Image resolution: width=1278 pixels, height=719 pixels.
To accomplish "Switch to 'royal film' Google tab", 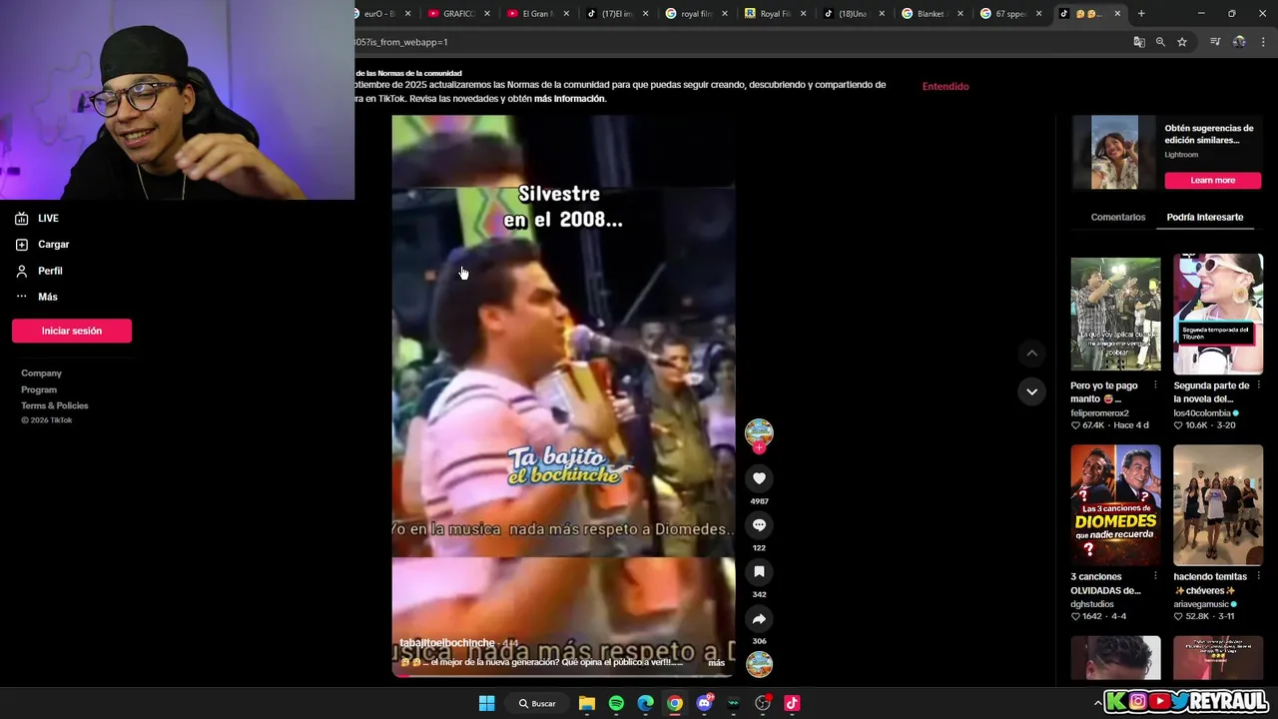I will point(697,14).
